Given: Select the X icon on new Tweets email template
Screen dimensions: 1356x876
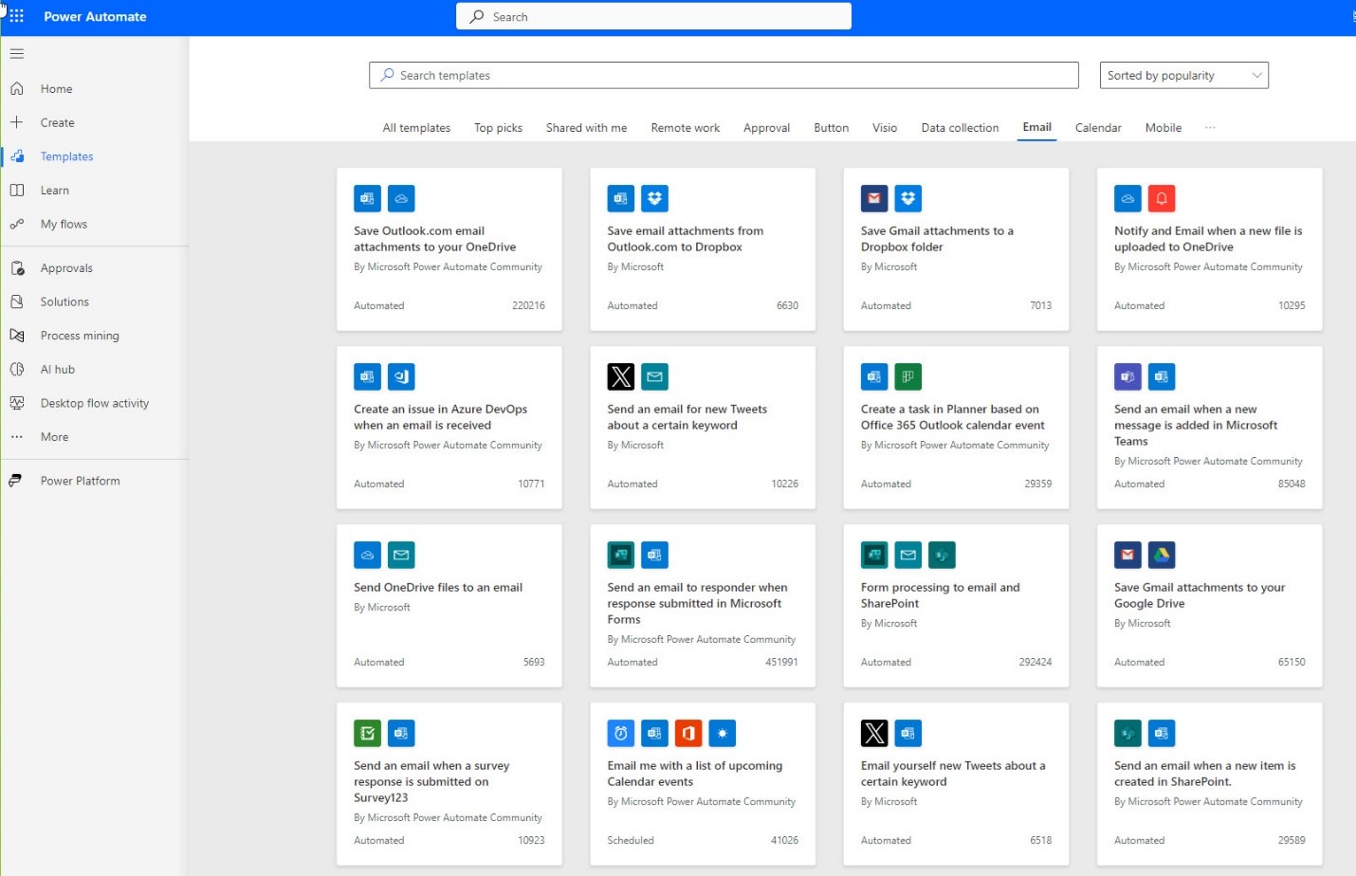Looking at the screenshot, I should click(x=621, y=376).
